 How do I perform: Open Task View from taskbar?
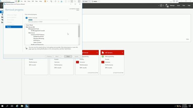[x=12, y=106]
